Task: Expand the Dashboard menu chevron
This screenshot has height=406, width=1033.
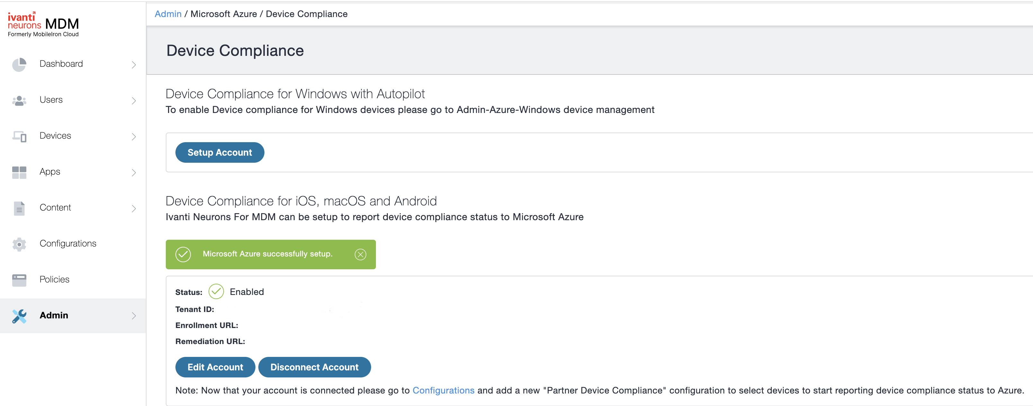Action: tap(134, 65)
